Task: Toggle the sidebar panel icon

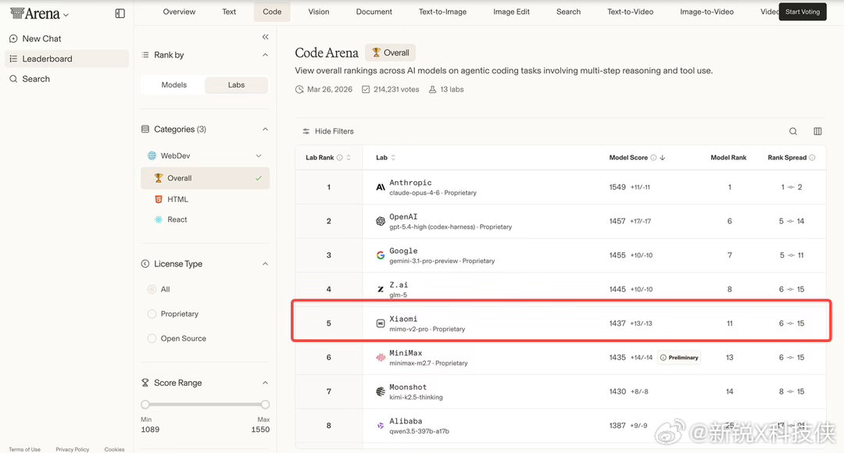Action: point(120,13)
